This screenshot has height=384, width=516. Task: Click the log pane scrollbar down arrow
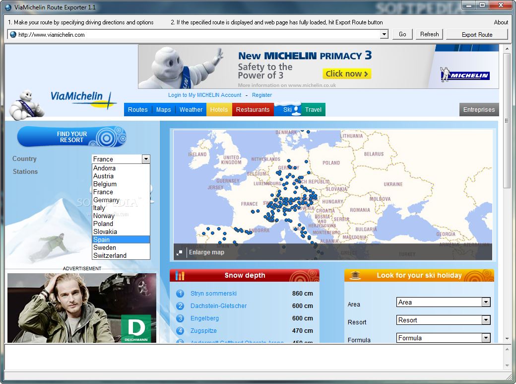(507, 366)
